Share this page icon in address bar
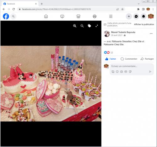The width and height of the screenshot is (157, 147). tap(117, 9)
